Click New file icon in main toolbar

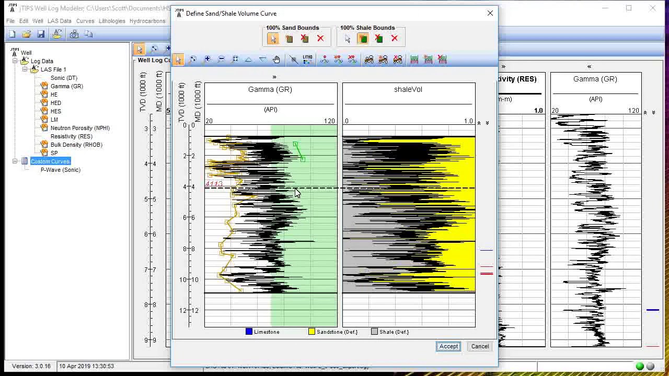tap(13, 34)
